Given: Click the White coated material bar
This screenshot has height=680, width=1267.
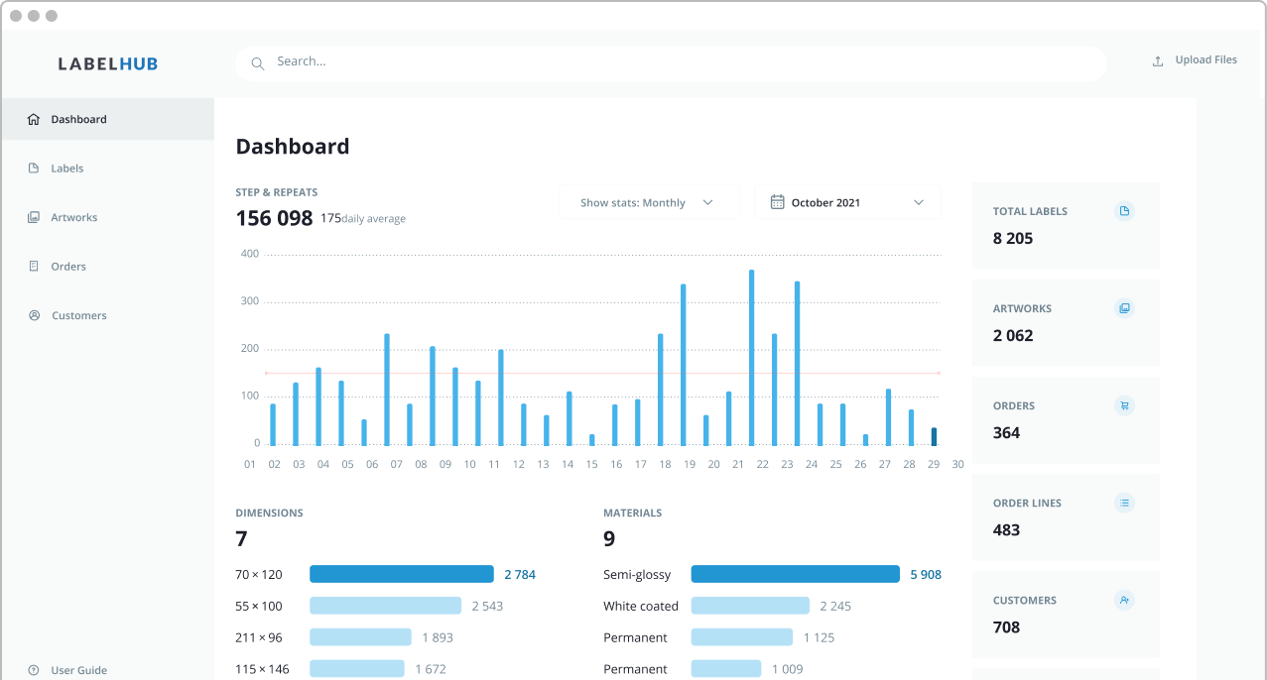Looking at the screenshot, I should (750, 606).
